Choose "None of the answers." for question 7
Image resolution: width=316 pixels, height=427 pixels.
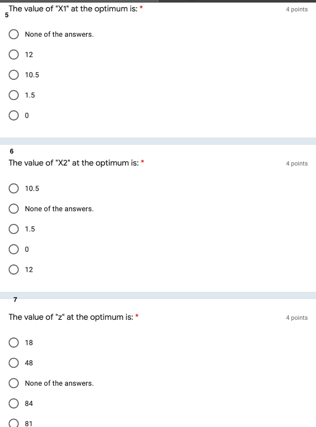pyautogui.click(x=14, y=383)
